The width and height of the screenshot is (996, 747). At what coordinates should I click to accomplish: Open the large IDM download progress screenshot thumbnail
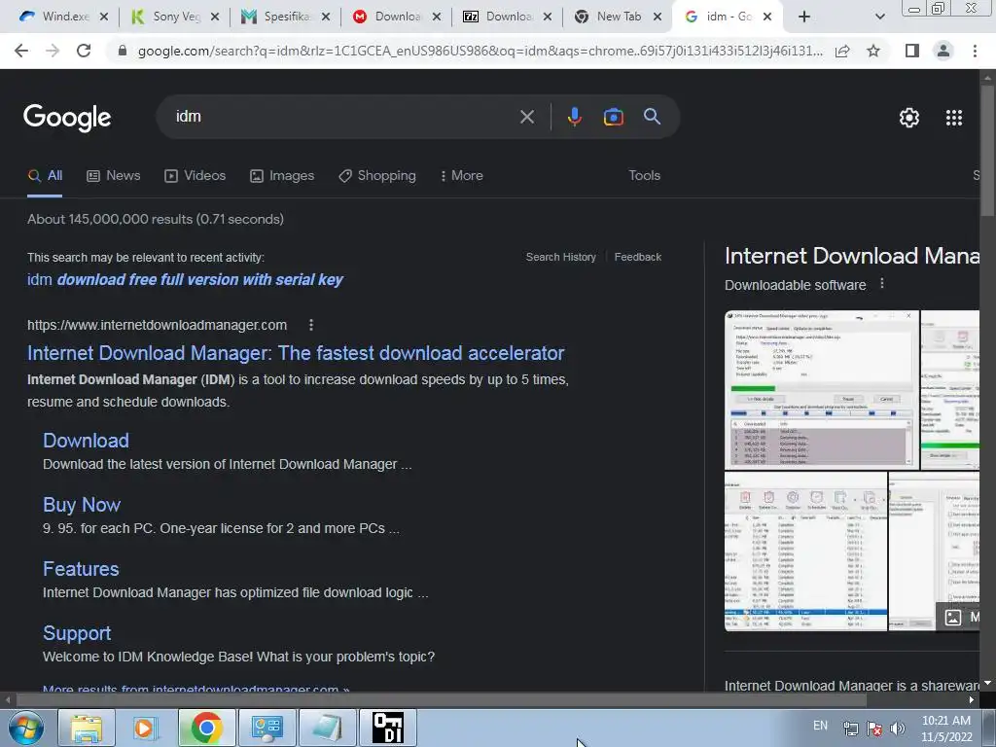pyautogui.click(x=821, y=390)
